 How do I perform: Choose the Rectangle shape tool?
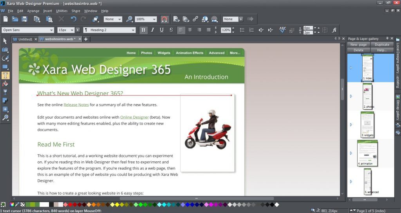point(5,67)
